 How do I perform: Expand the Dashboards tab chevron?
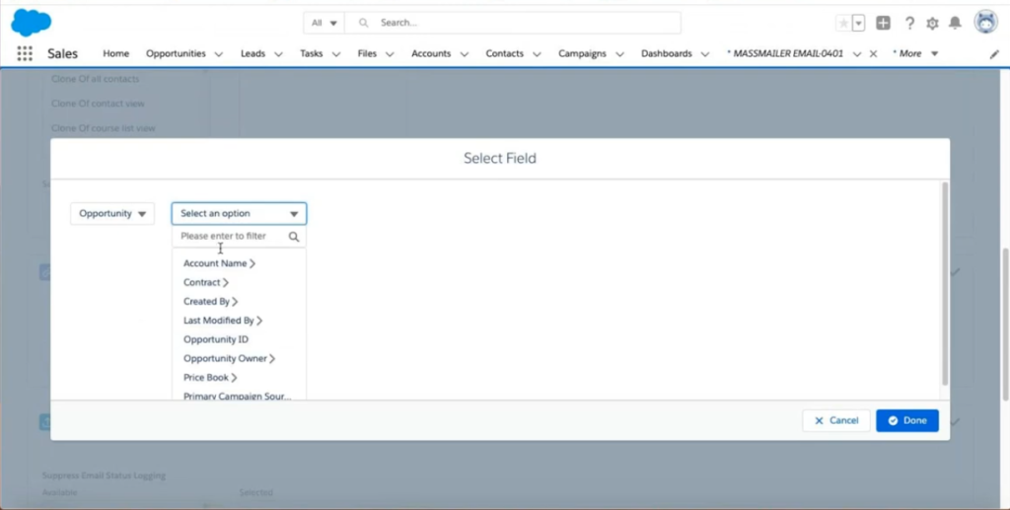pos(704,54)
